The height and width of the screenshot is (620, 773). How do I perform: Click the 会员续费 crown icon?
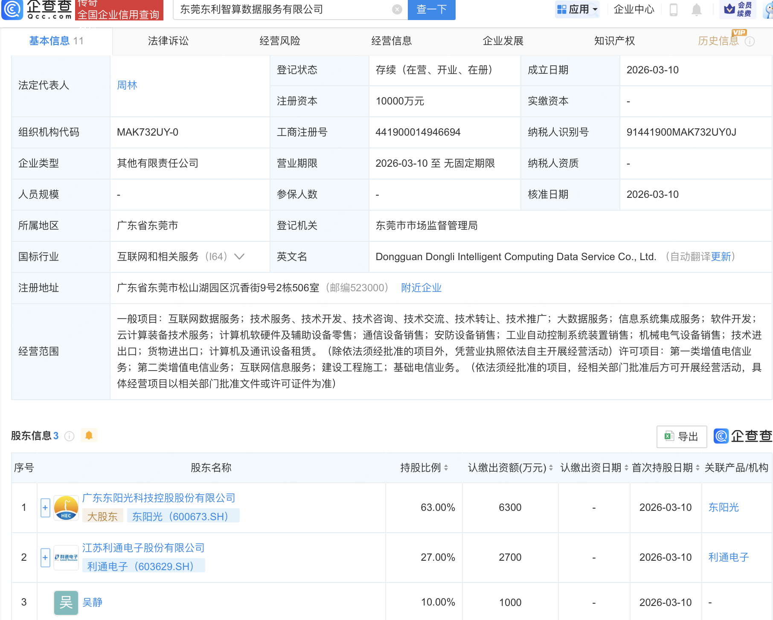[729, 10]
